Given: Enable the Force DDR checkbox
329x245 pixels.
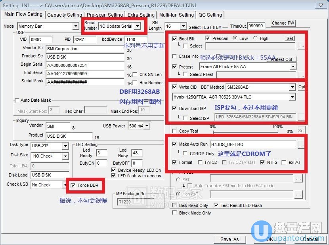Looking at the screenshot, I should 73,185.
